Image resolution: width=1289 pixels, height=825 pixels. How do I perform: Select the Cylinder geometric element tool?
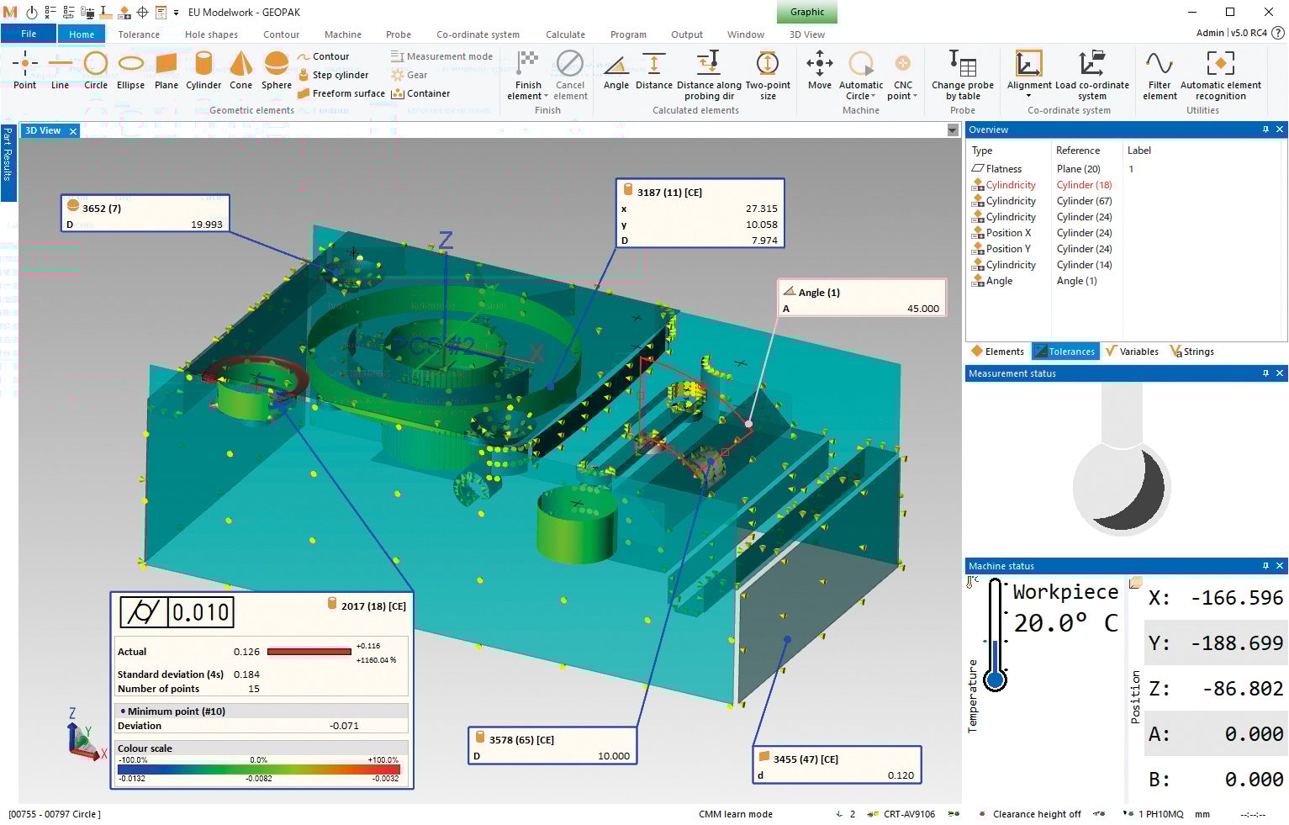(x=203, y=71)
